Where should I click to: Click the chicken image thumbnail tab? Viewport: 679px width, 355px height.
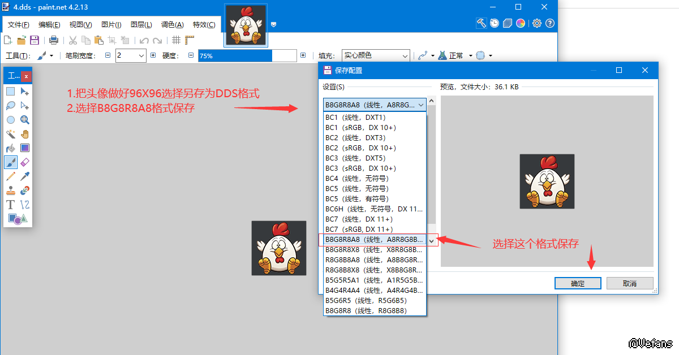click(246, 25)
